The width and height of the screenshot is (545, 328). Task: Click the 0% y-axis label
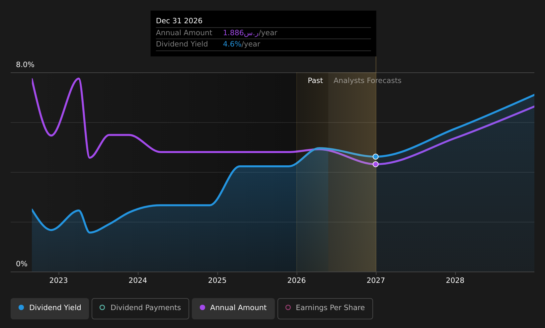click(22, 264)
